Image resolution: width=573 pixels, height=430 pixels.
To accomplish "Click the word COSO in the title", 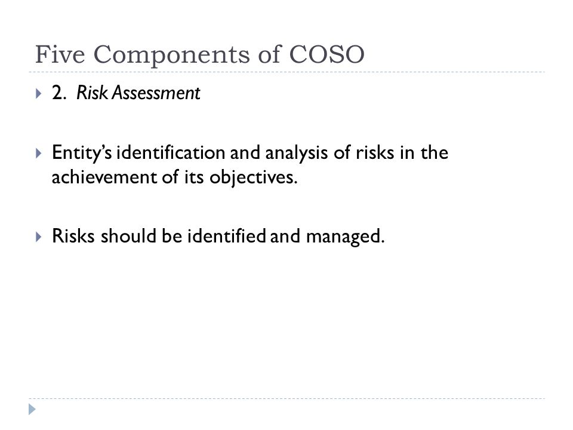I will (326, 54).
